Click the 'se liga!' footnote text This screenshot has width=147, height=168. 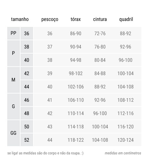coord(45,153)
